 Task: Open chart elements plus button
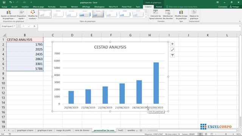pyautogui.click(x=172, y=44)
